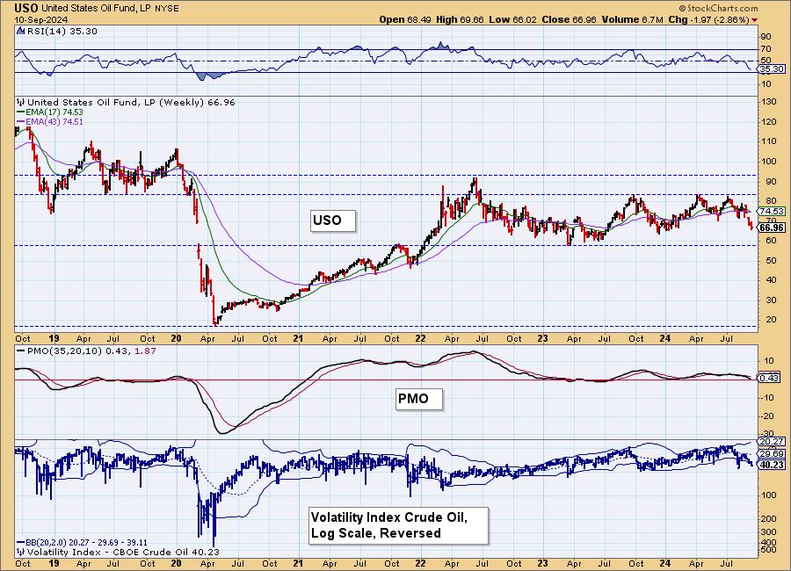Click the green EMA(17) legend line swatch

point(21,112)
